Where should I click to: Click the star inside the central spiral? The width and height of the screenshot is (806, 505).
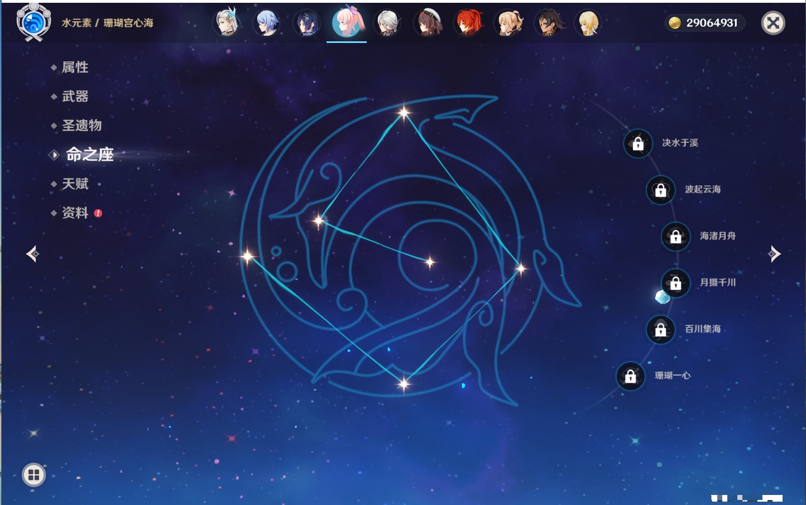pos(430,262)
